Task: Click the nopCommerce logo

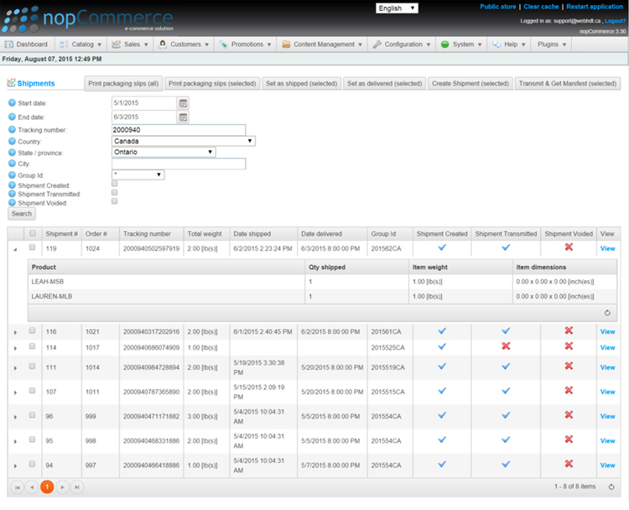Action: coord(87,18)
